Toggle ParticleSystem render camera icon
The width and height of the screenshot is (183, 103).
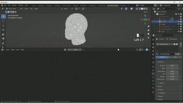coord(177,44)
